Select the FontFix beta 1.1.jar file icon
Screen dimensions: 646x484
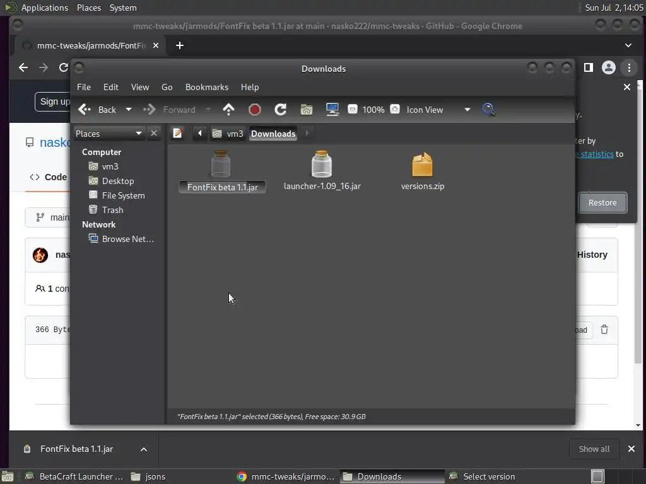coord(221,164)
